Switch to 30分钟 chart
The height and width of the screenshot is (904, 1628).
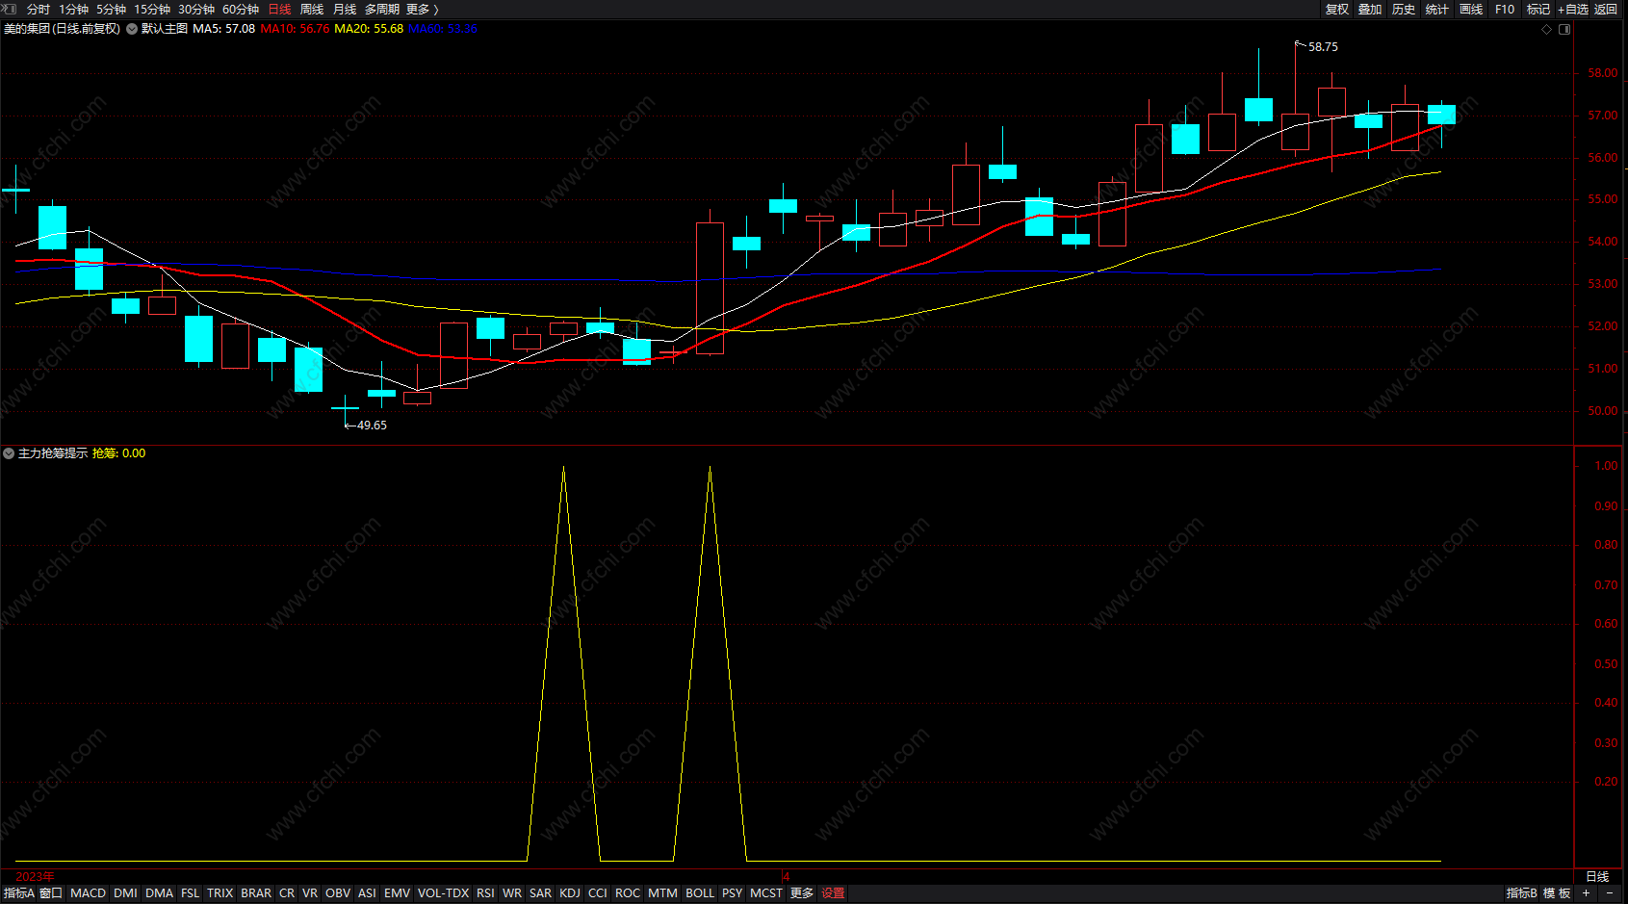click(x=196, y=9)
